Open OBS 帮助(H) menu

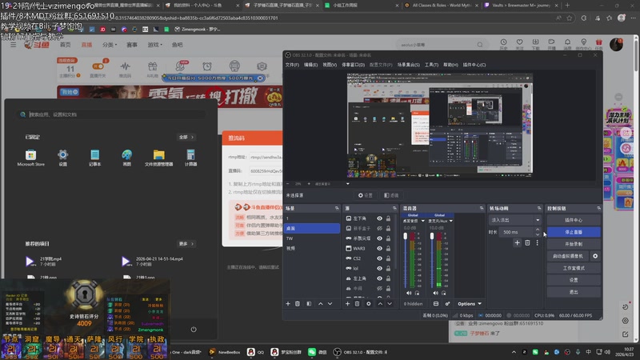(450, 65)
